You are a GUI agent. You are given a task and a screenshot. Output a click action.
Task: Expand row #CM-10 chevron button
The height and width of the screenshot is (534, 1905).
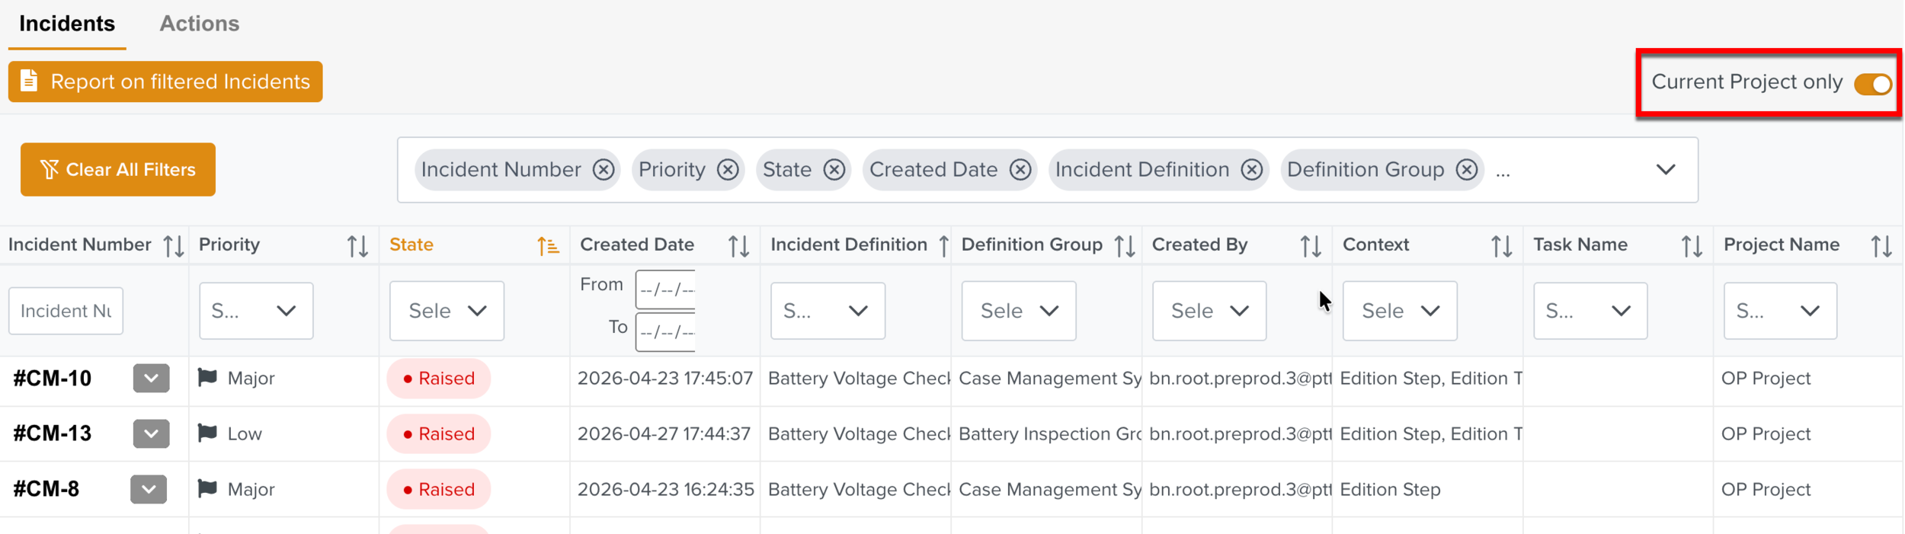click(151, 378)
